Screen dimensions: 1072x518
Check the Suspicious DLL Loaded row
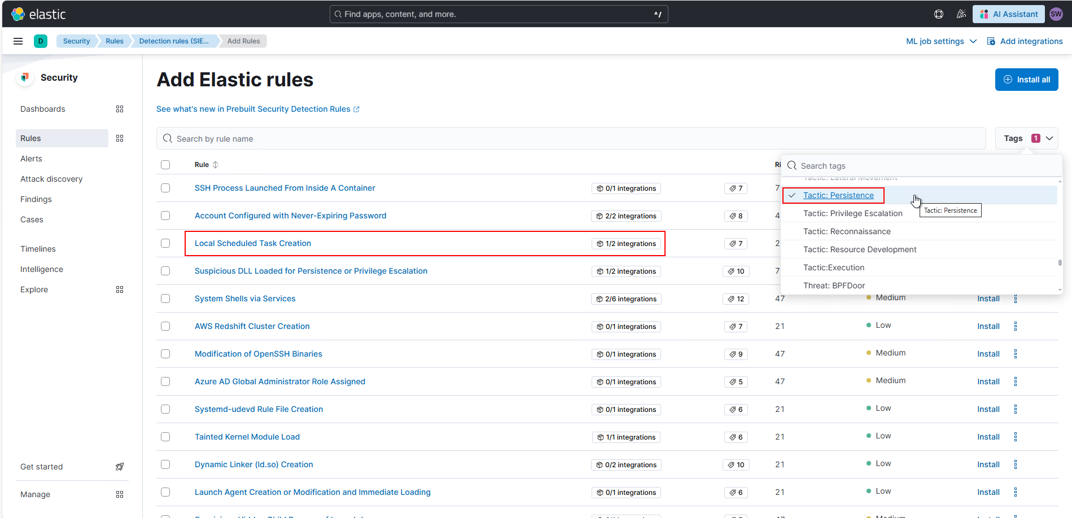click(165, 271)
